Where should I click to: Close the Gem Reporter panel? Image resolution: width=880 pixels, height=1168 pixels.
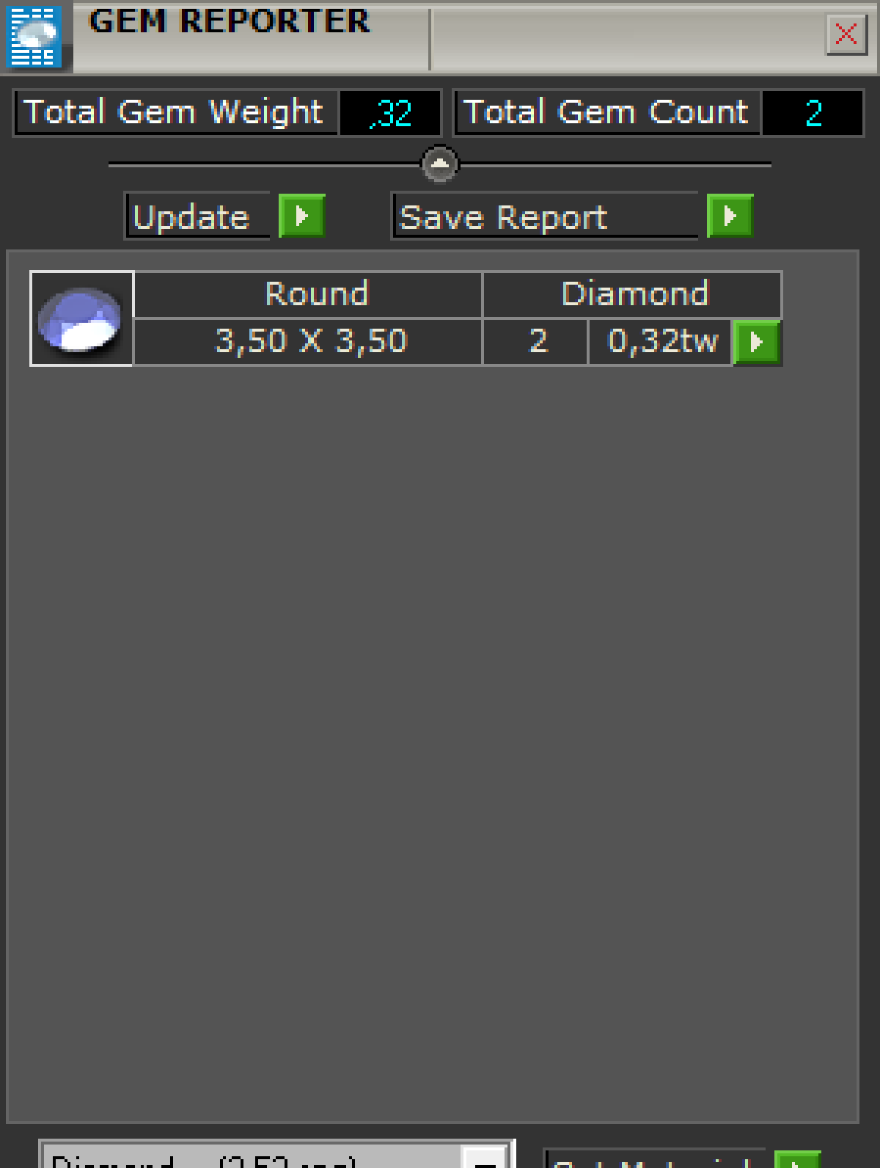click(846, 34)
